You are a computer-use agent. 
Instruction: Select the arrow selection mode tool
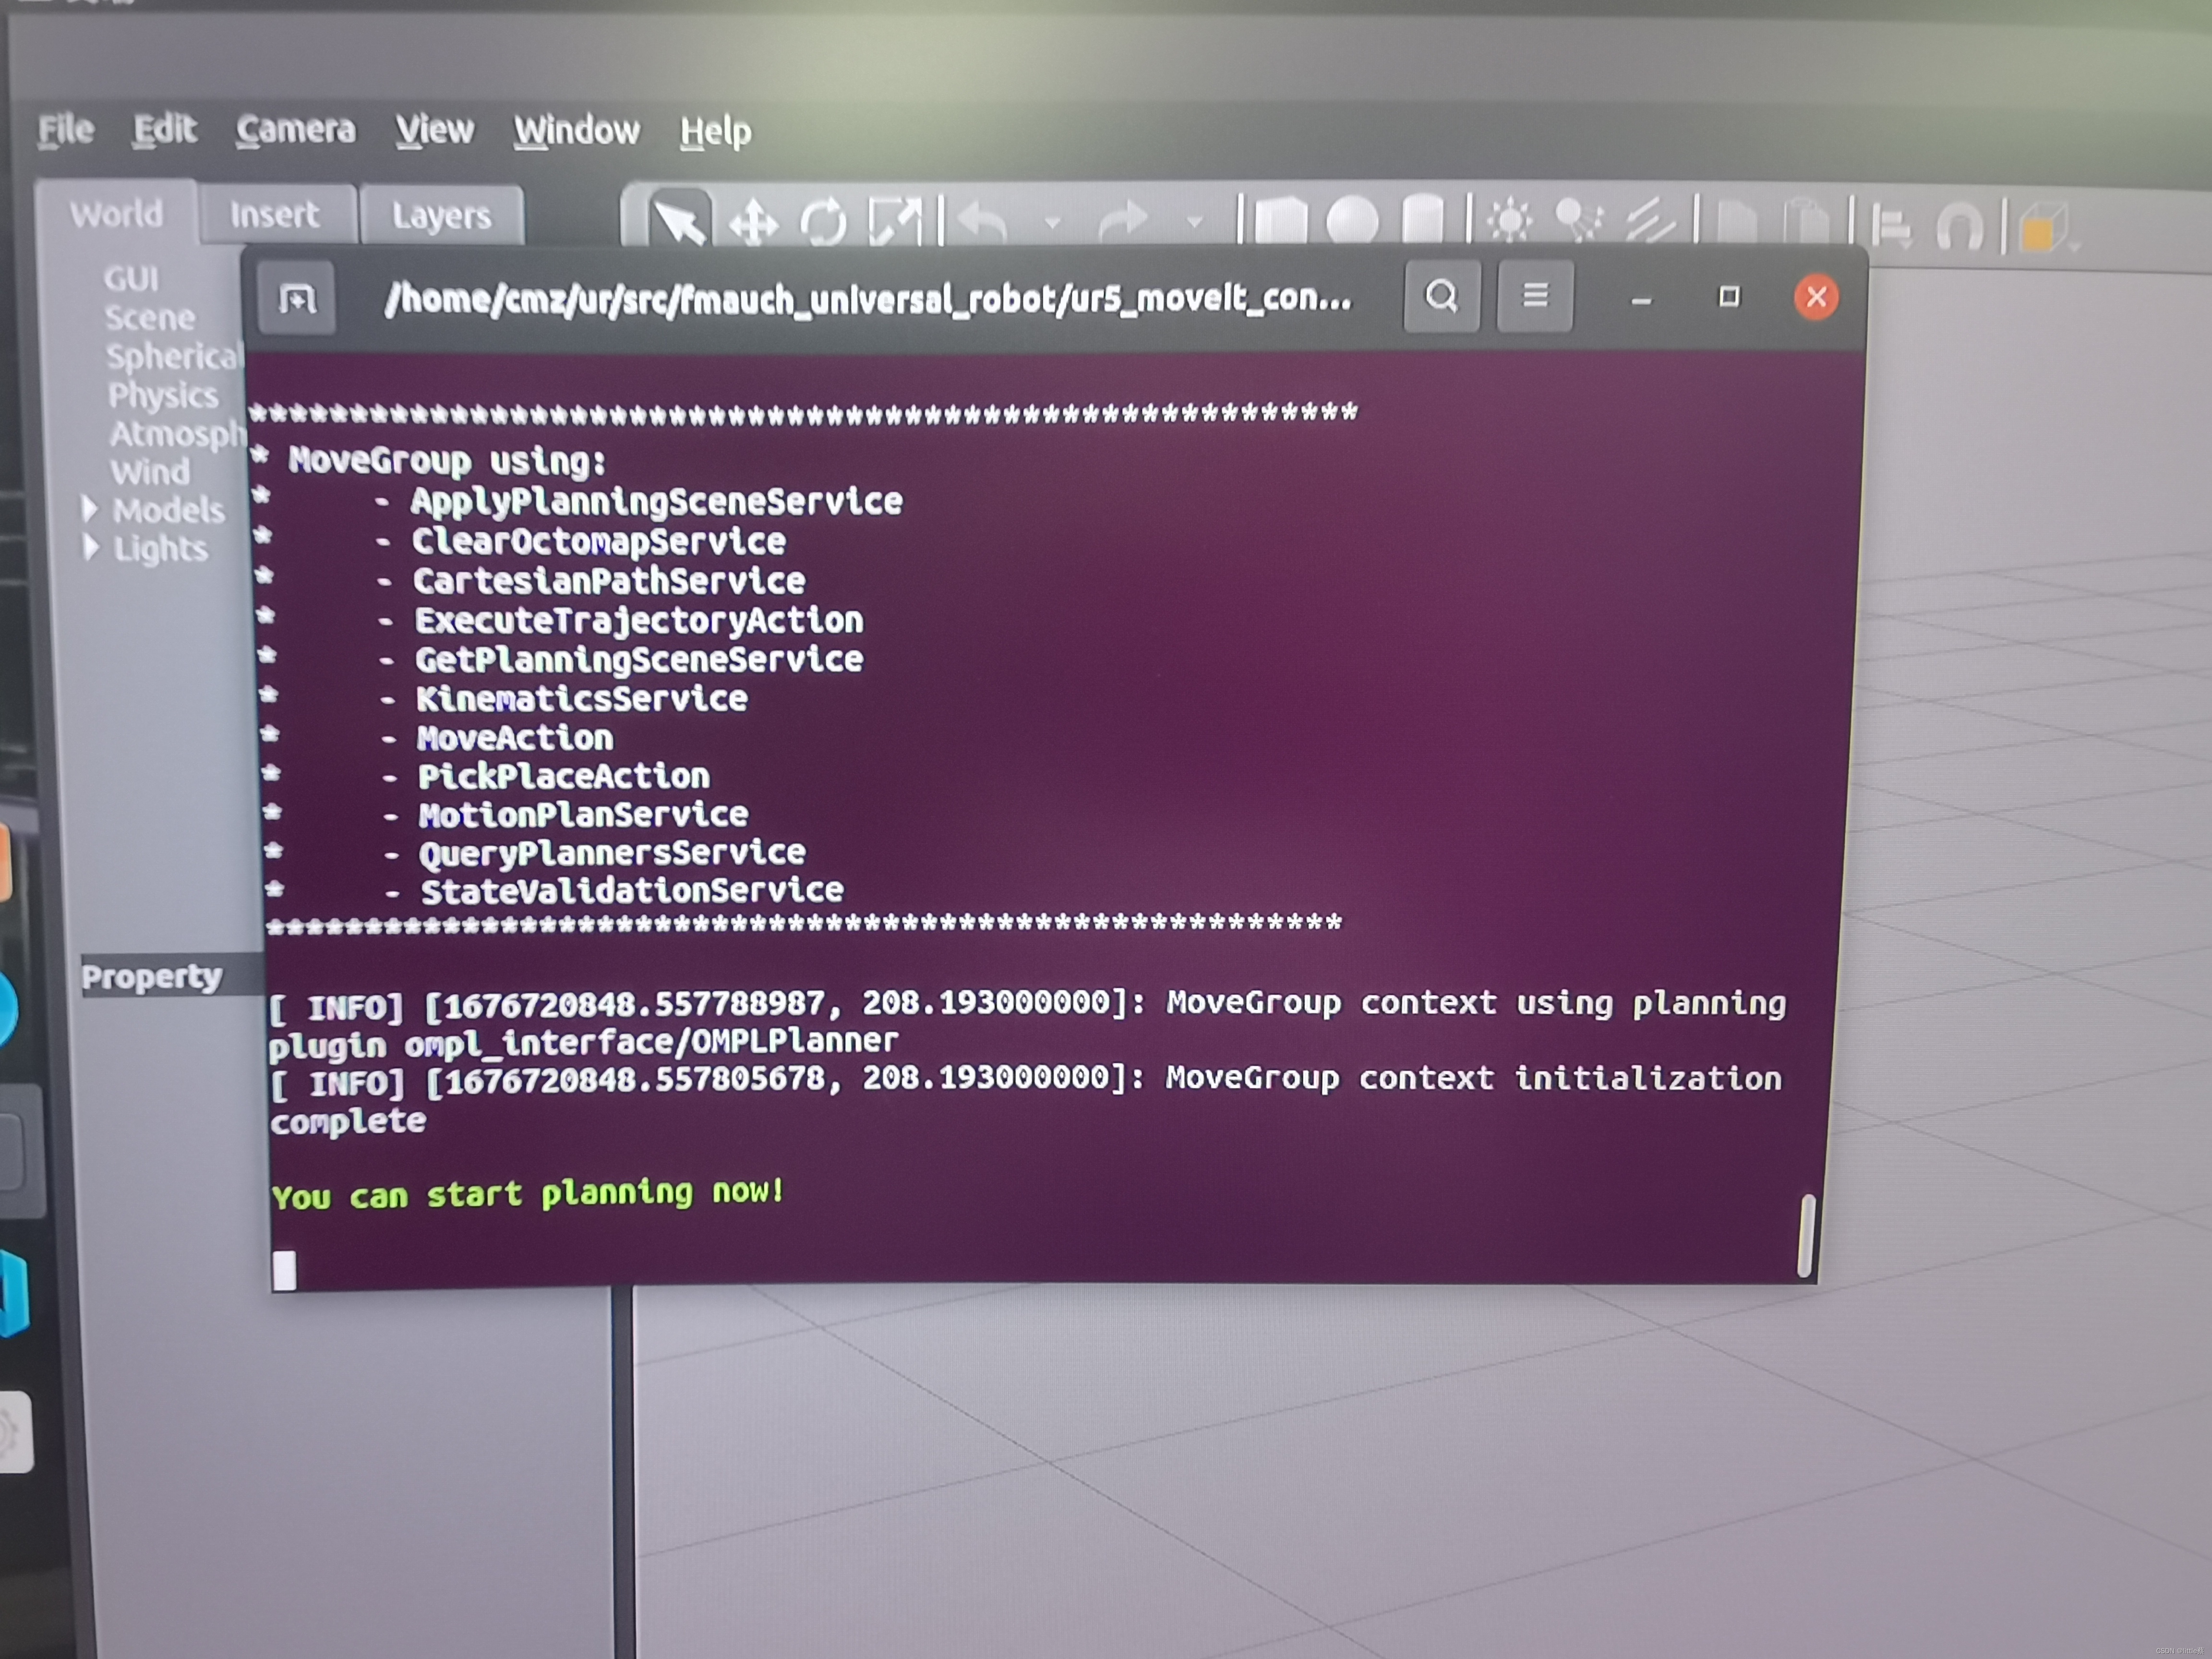click(680, 219)
